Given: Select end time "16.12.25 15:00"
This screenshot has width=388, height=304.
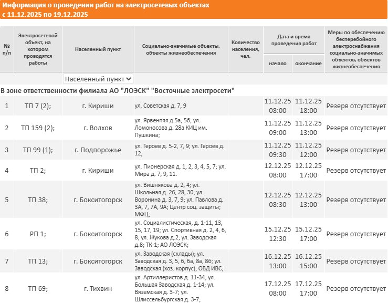Looking at the screenshot, I should pos(308,261).
